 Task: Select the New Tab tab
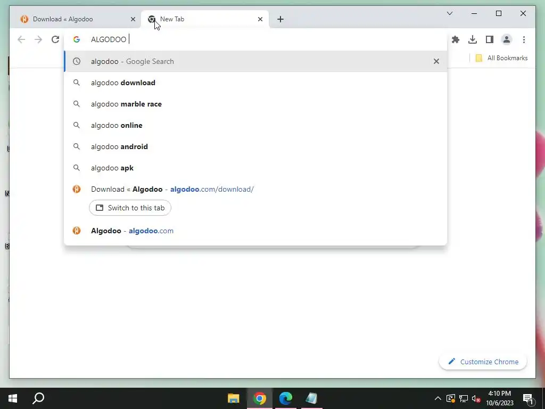(x=205, y=19)
